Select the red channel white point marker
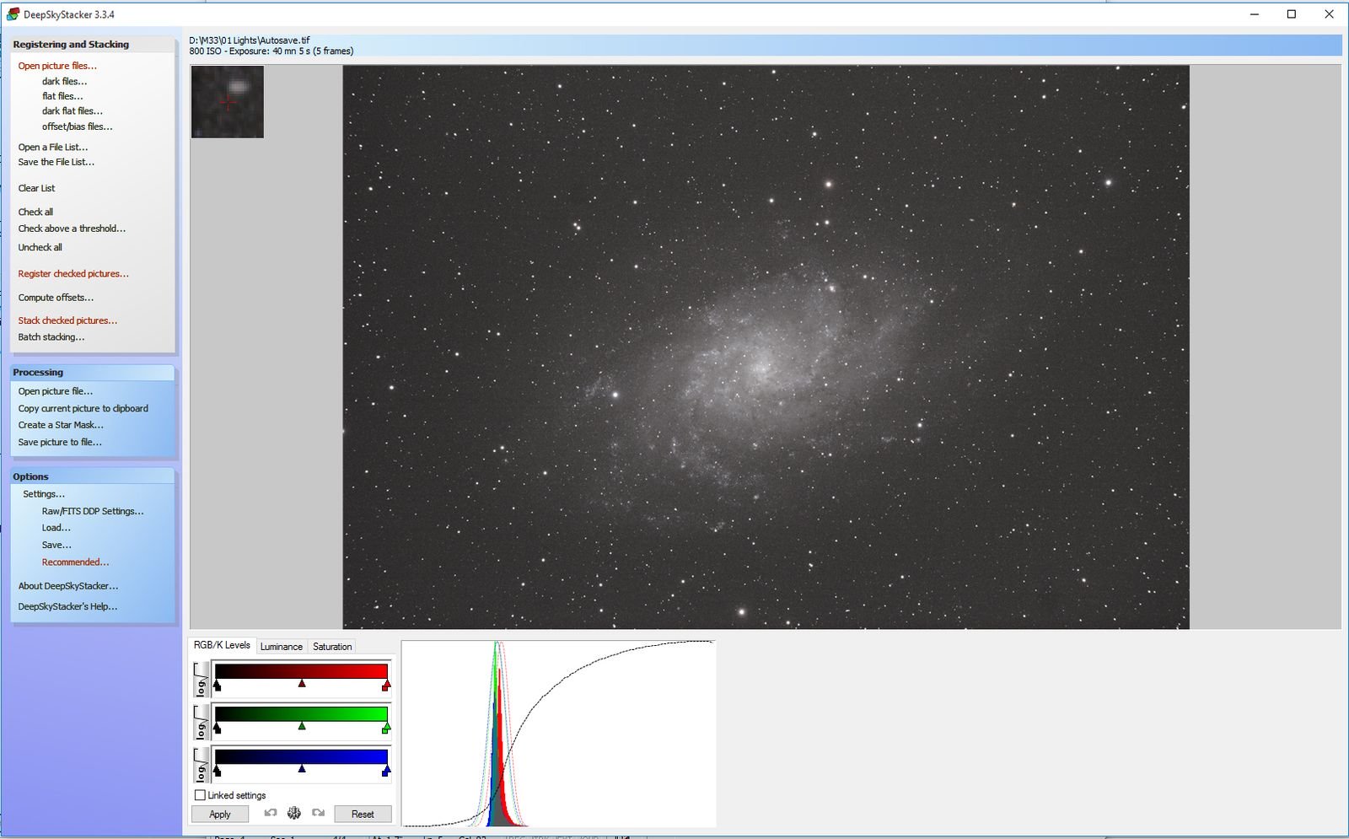 [386, 686]
